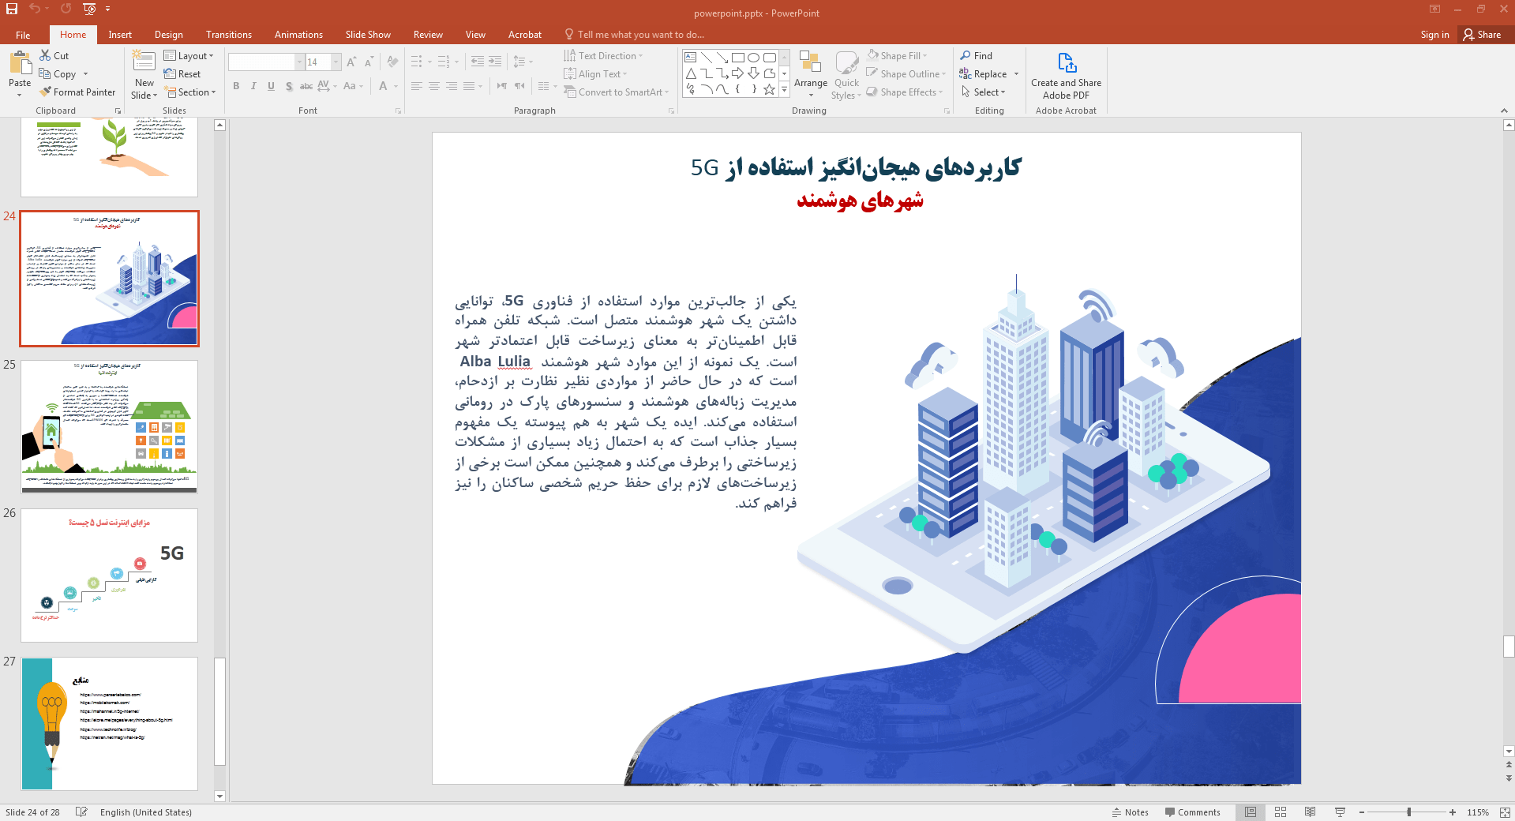
Task: Start Slide Show icon in status bar
Action: point(1340,812)
